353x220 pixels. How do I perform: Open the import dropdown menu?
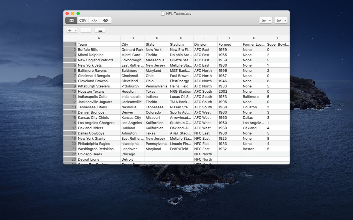point(266,20)
